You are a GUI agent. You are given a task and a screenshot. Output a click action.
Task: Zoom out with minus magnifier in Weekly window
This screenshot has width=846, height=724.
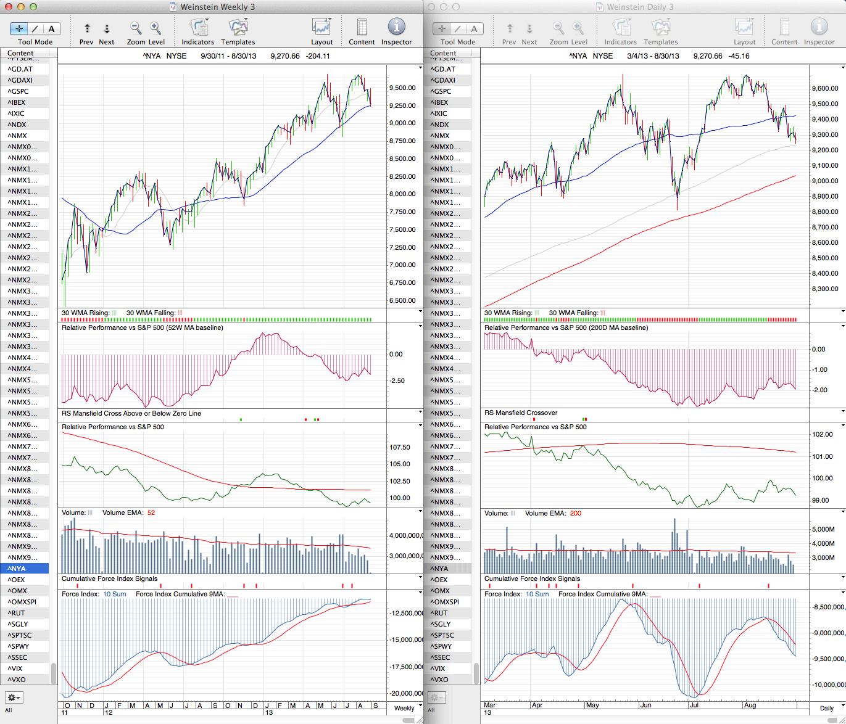136,28
